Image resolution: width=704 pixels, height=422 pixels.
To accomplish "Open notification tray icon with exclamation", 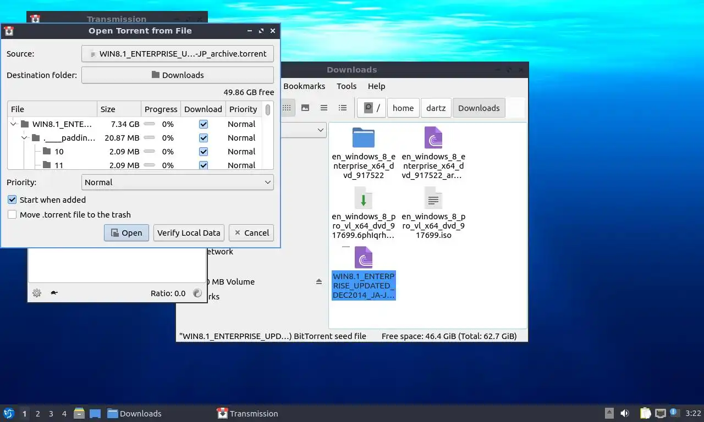I will click(674, 413).
